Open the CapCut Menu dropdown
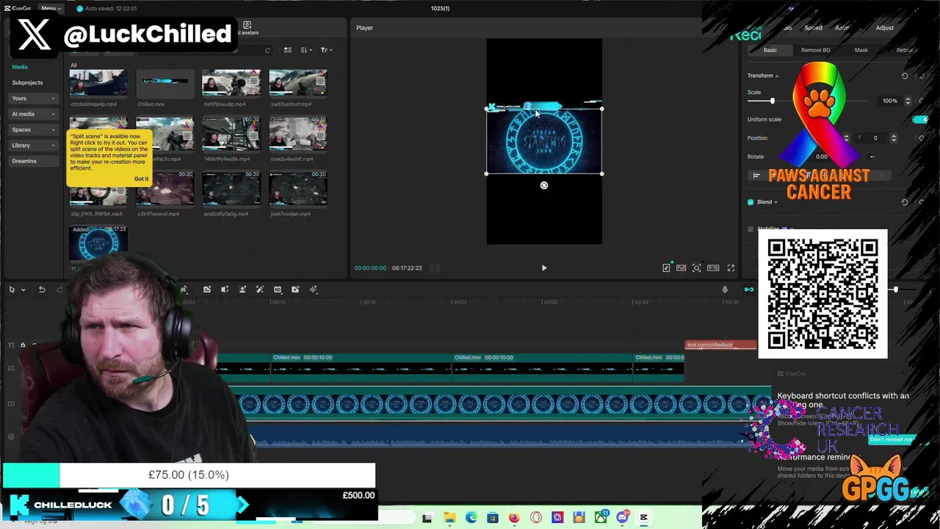Viewport: 940px width, 529px height. pyautogui.click(x=51, y=8)
